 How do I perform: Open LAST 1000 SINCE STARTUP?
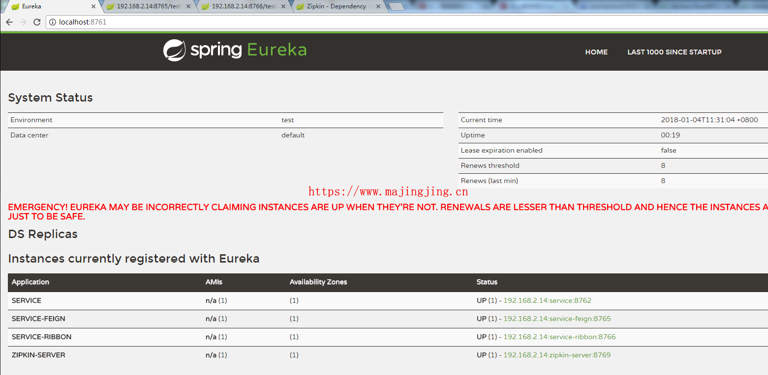coord(675,52)
